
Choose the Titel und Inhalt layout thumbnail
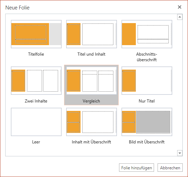tap(91, 34)
